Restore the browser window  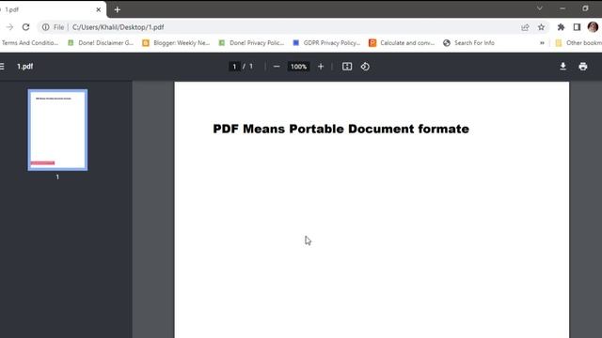[x=585, y=8]
